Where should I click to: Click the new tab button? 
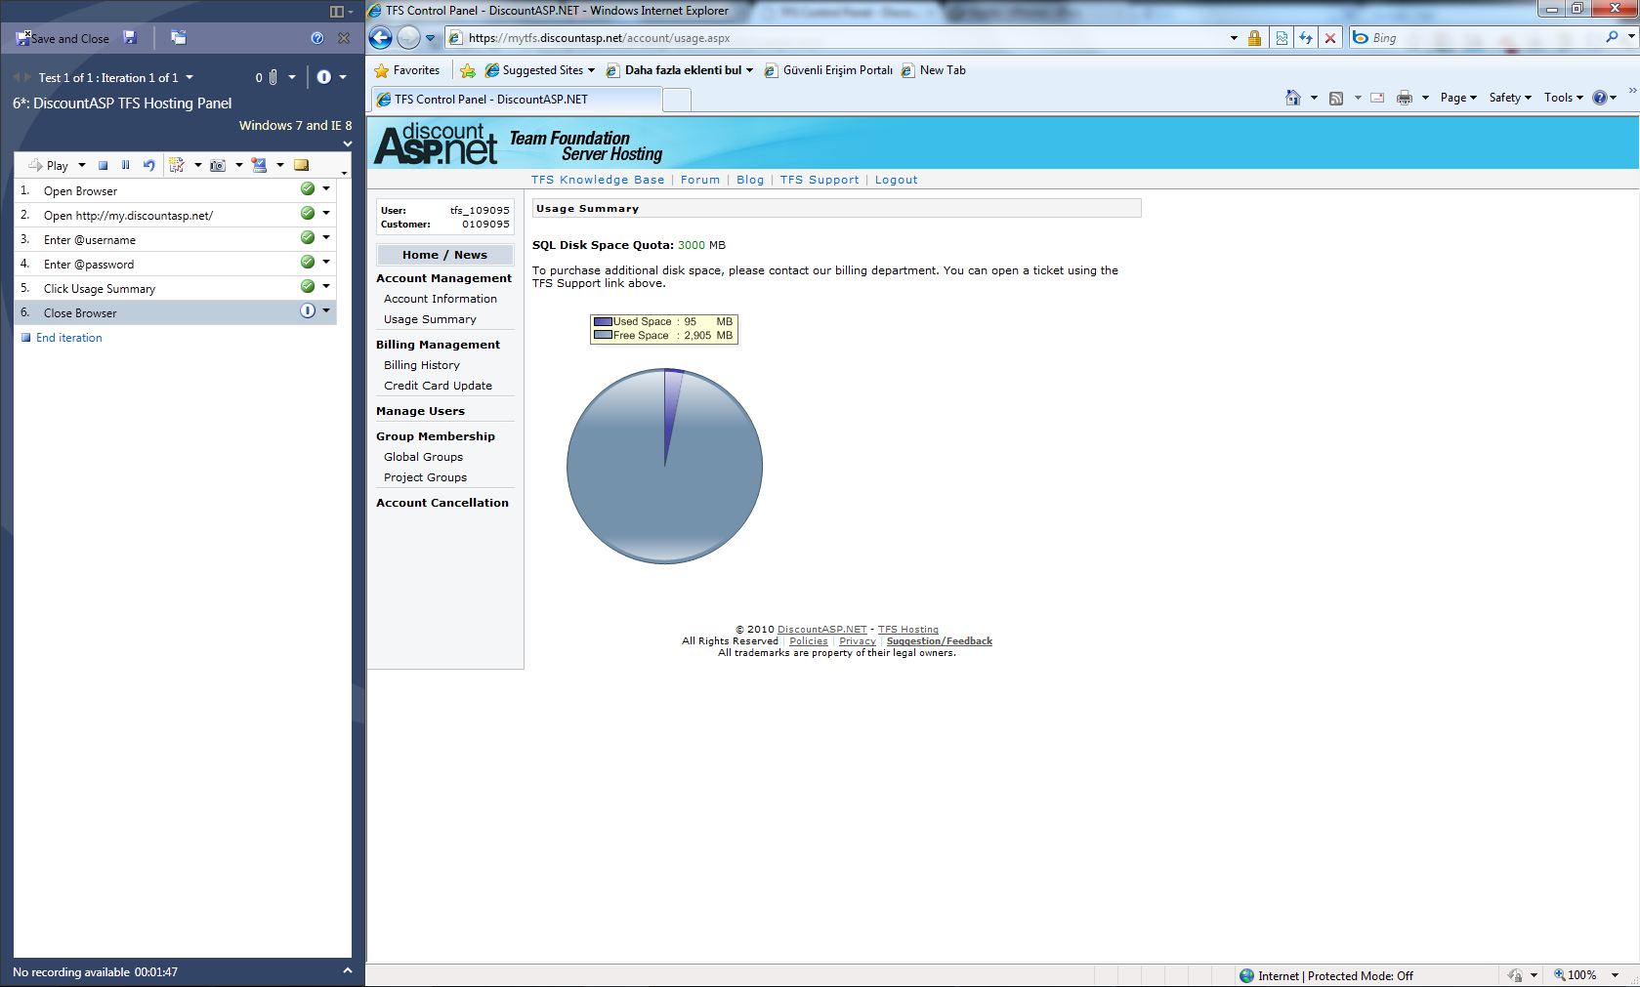(x=677, y=100)
